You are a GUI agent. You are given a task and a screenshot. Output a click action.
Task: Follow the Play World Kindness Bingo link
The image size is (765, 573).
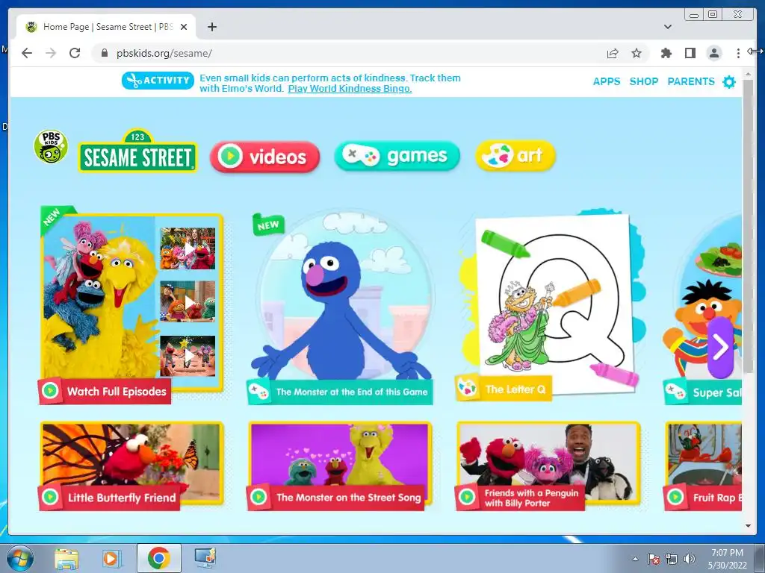click(x=350, y=89)
